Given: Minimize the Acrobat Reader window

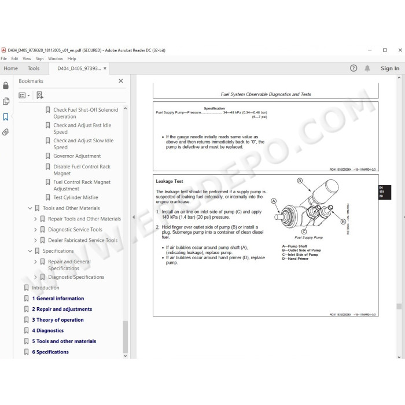Looking at the screenshot, I should click(x=370, y=50).
